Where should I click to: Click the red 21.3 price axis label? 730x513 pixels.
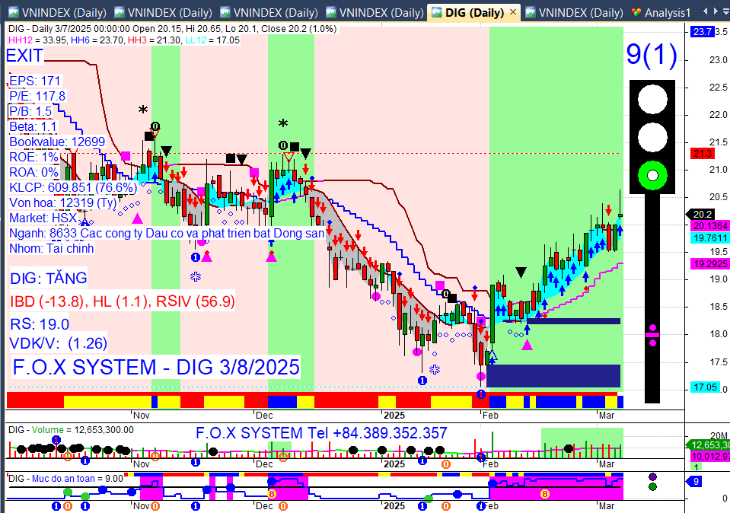point(702,154)
